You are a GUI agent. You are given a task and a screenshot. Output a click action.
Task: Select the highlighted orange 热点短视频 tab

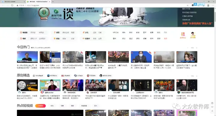40,106
